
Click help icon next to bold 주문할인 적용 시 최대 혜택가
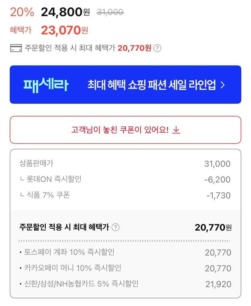pyautogui.click(x=115, y=227)
